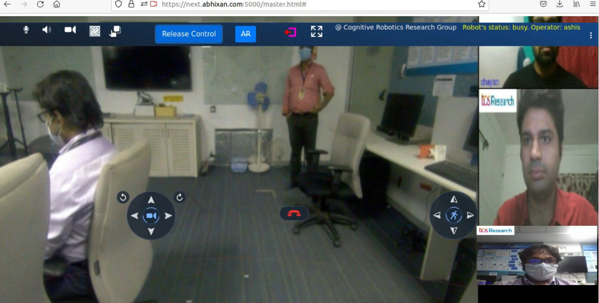Move robot backward arrow on right pad
Screen dimensions: 599x303
(x=454, y=230)
